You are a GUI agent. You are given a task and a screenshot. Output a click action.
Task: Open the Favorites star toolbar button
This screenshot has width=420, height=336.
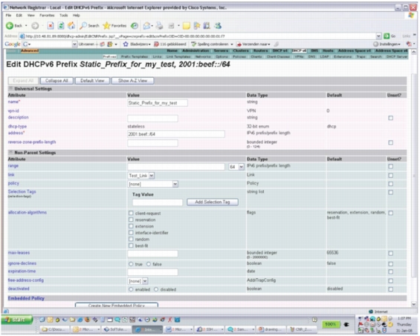[114, 26]
